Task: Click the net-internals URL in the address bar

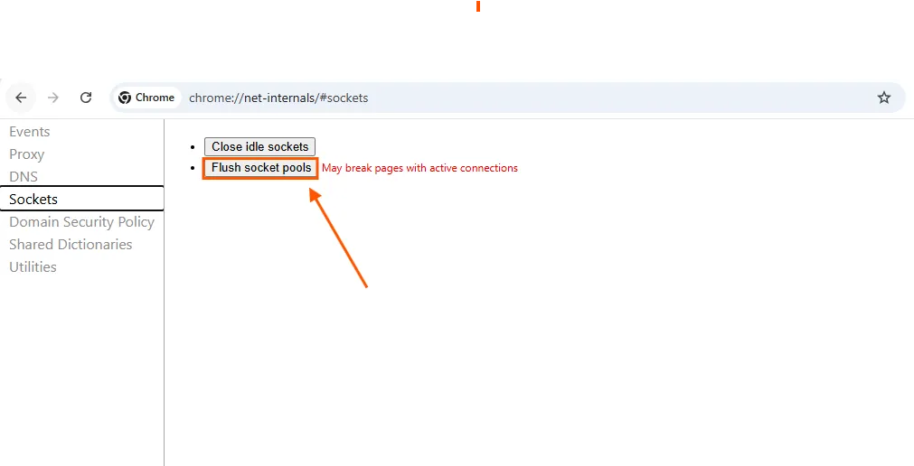Action: click(278, 98)
